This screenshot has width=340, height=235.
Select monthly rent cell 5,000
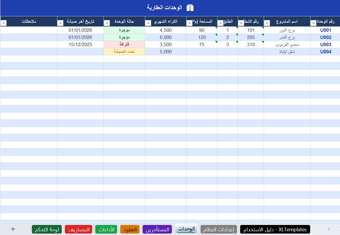166,52
